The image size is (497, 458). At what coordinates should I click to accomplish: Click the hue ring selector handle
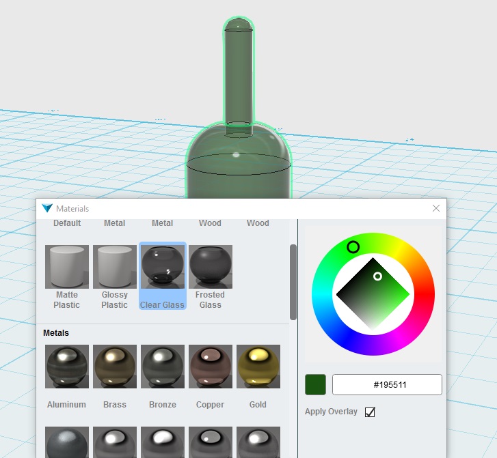click(x=353, y=247)
